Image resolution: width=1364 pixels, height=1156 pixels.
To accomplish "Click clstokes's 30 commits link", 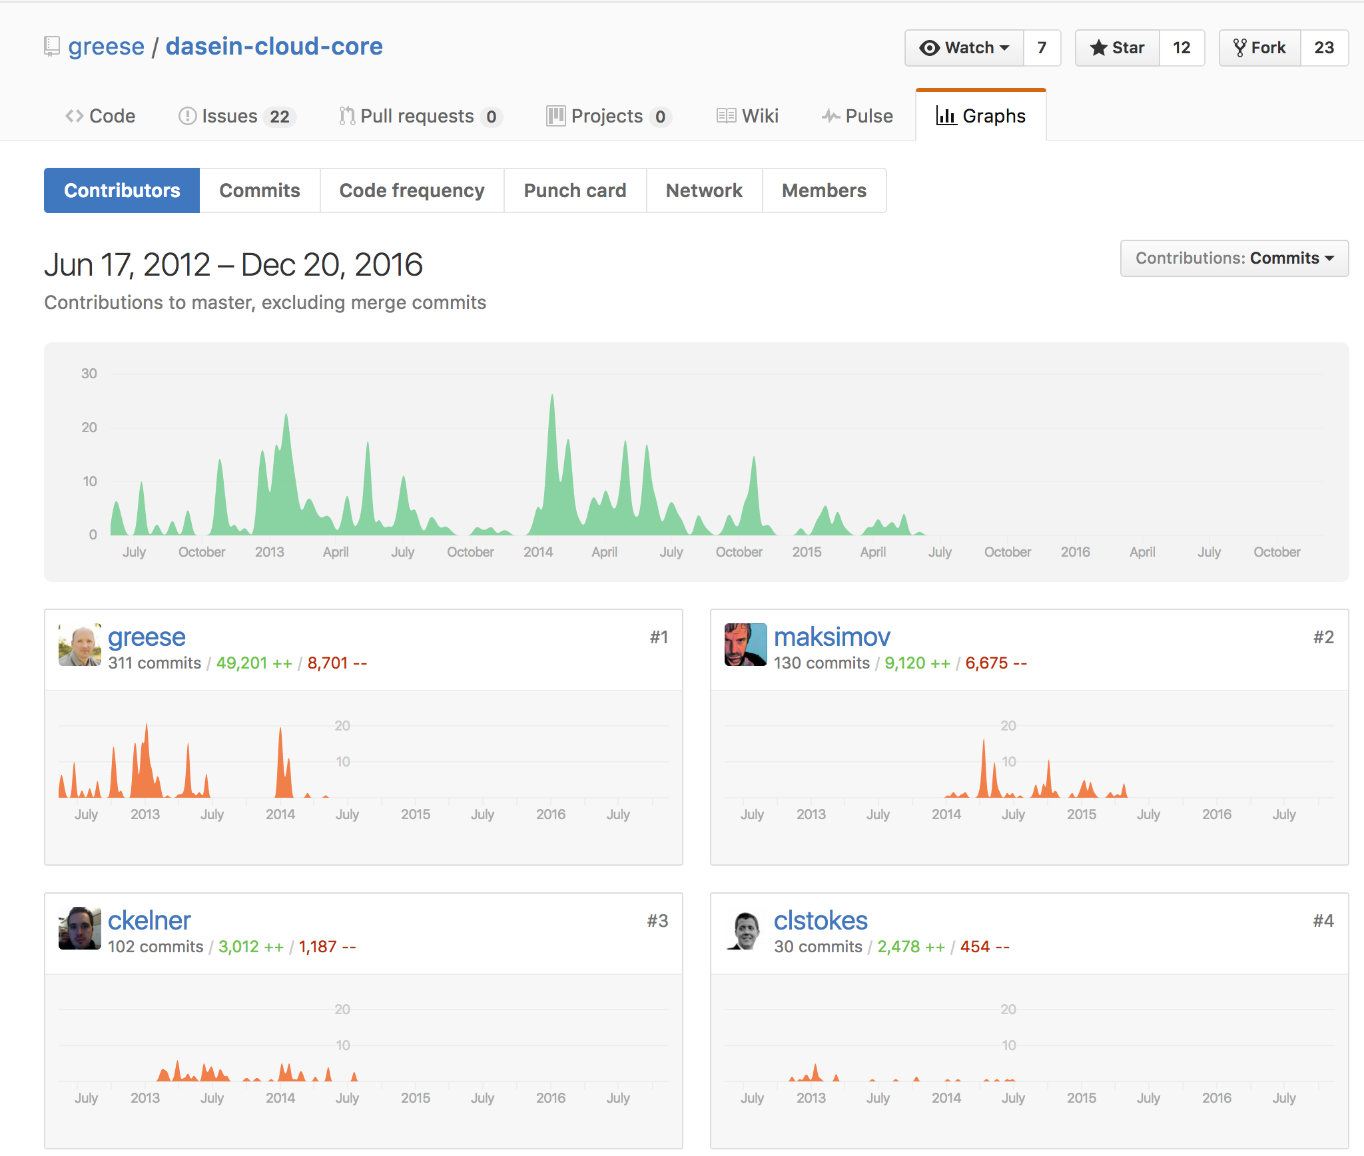I will click(818, 947).
